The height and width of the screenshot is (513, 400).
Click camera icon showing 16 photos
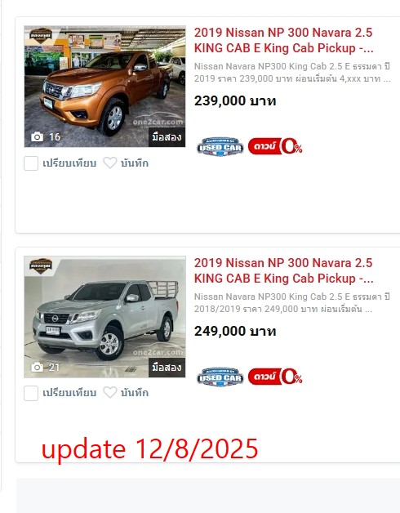[37, 136]
